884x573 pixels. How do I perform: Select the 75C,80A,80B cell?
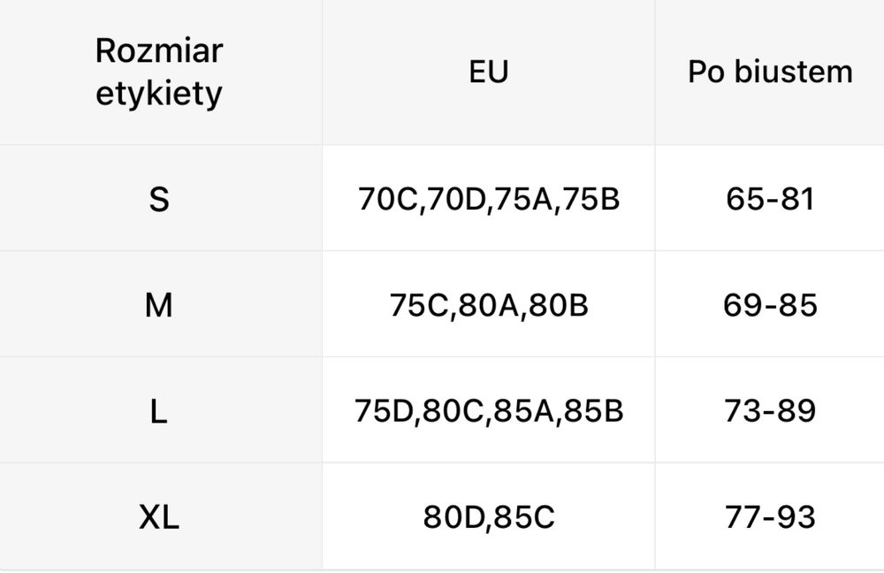point(489,304)
